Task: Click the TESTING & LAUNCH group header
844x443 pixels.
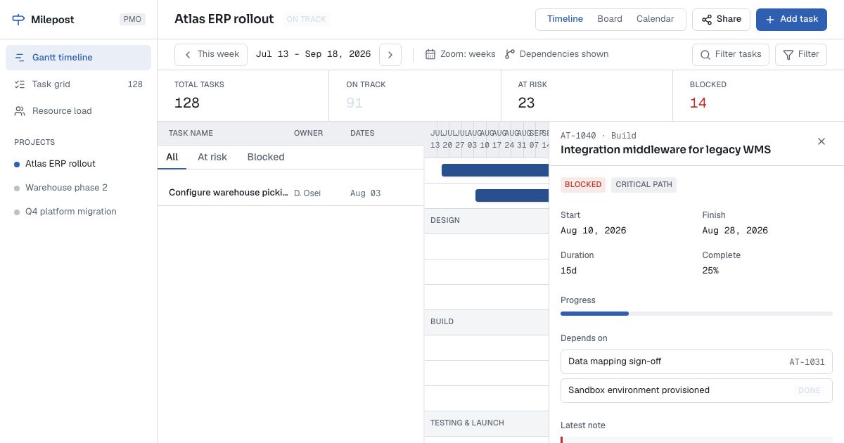Action: coord(487,423)
